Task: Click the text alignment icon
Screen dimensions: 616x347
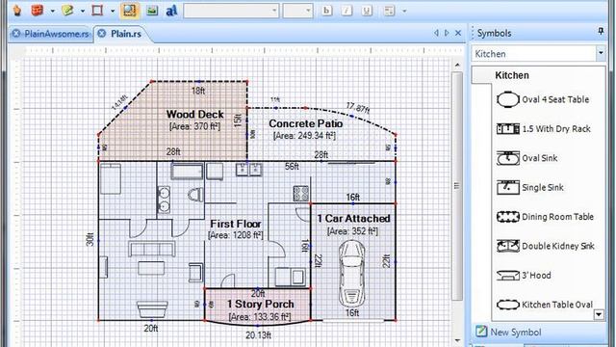Action: coord(389,11)
